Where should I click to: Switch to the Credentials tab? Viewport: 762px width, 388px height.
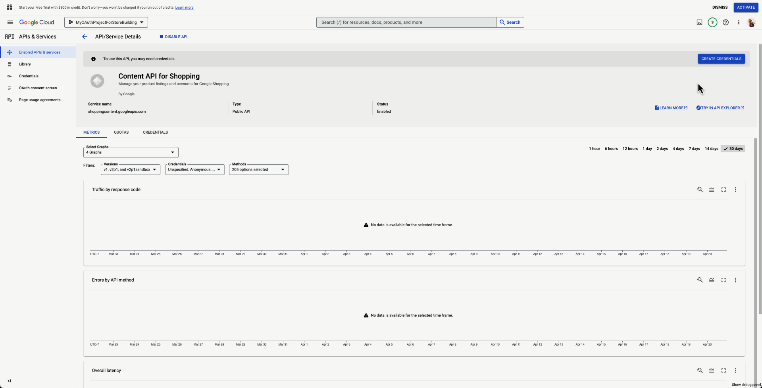(155, 133)
